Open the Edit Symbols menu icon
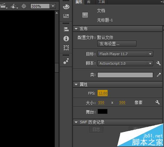Screen dimensions: 164x147 pyautogui.click(x=14, y=6)
